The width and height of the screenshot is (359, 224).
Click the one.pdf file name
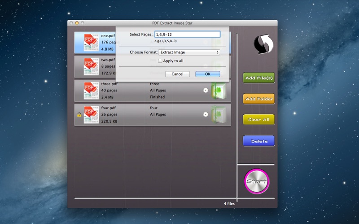pos(108,36)
